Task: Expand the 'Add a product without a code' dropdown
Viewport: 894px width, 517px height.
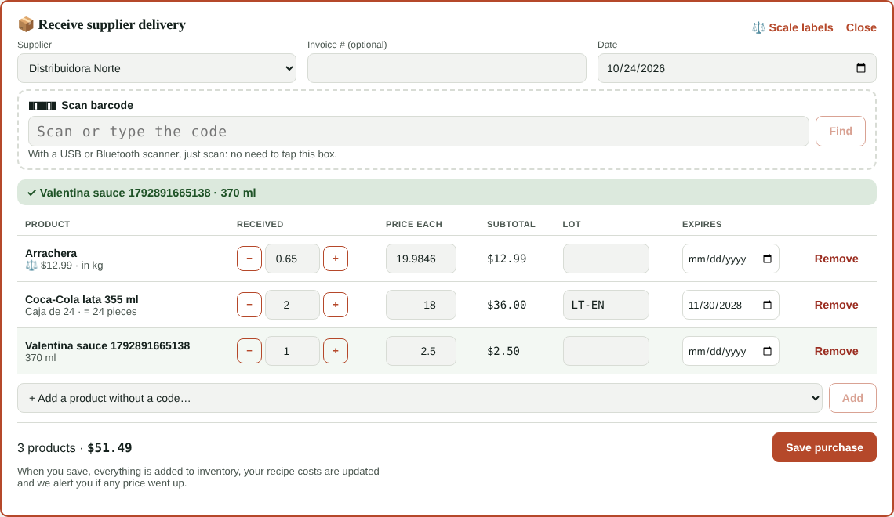Action: click(420, 398)
